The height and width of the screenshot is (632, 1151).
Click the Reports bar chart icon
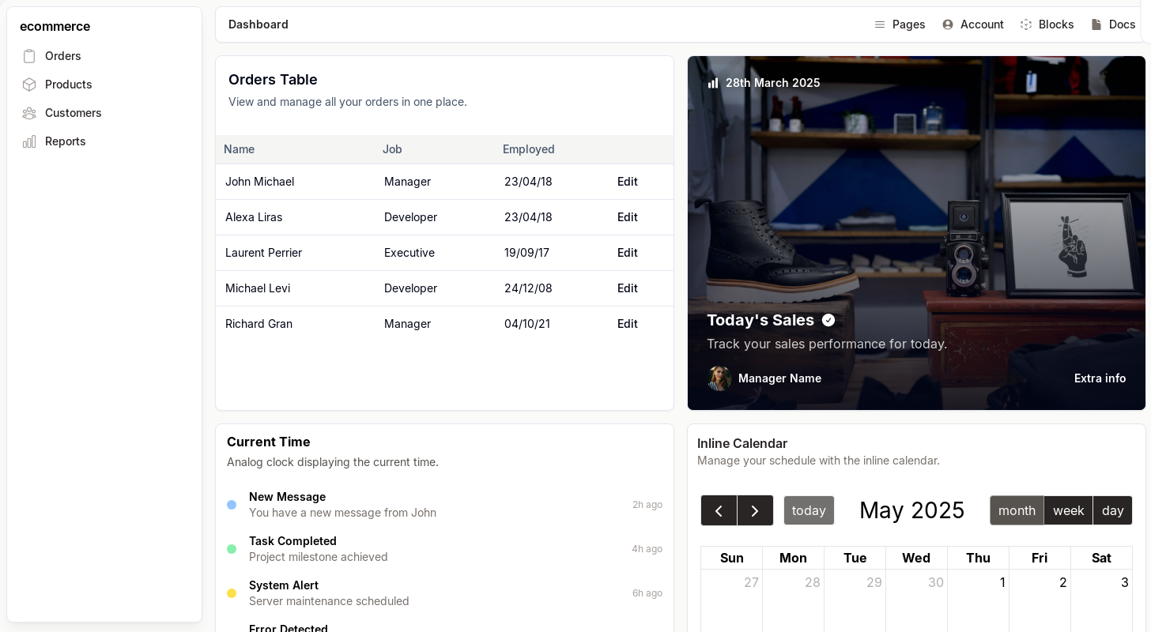tap(29, 141)
